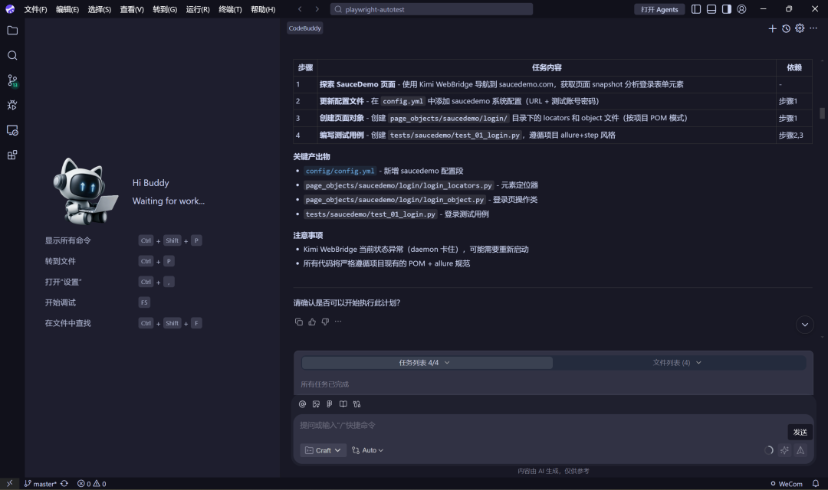Click page_objects/saucedemo/login/login_locators.py text

click(x=399, y=185)
